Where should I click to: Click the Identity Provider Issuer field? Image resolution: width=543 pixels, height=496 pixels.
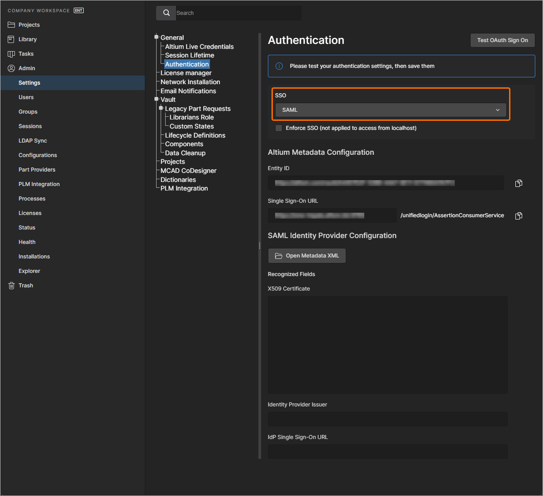(x=387, y=419)
